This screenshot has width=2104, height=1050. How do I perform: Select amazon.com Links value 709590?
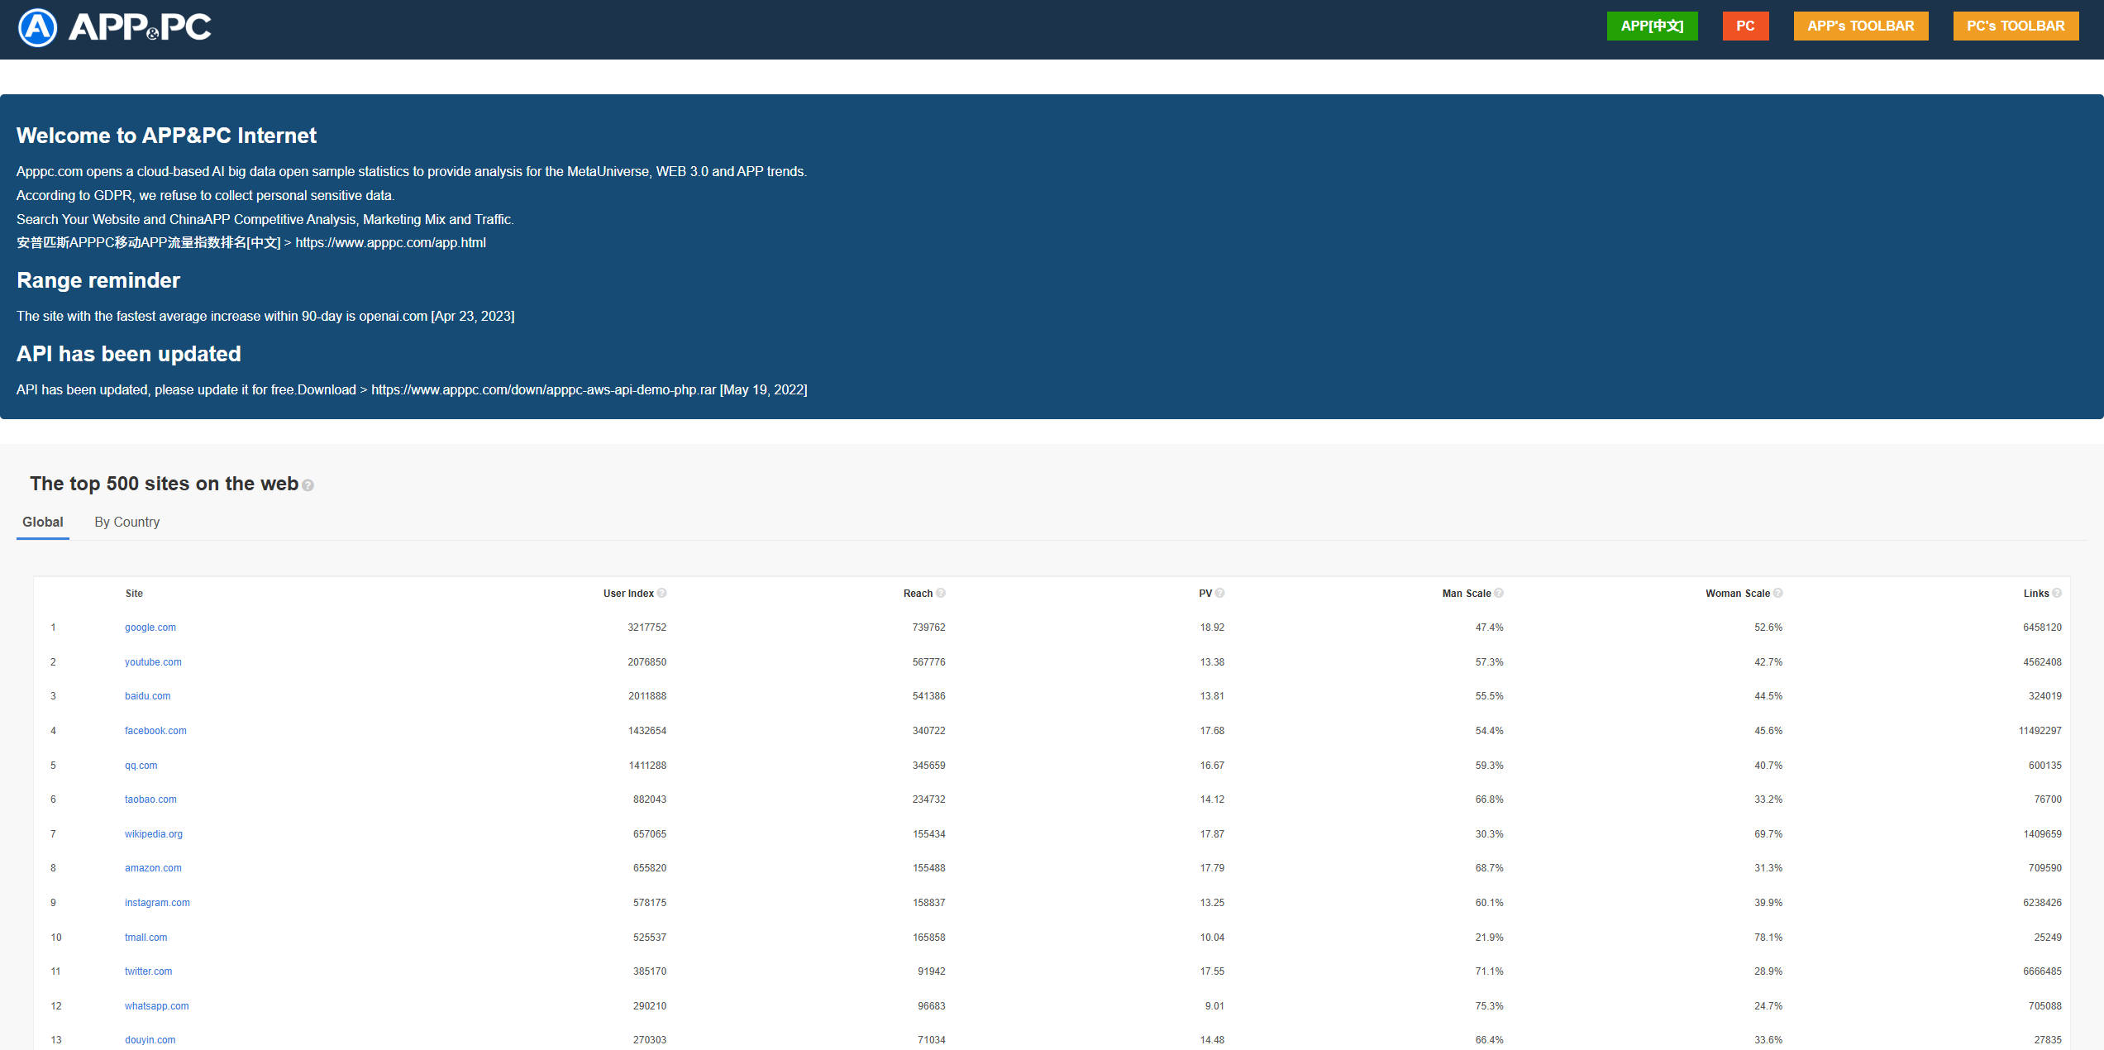pyautogui.click(x=2044, y=868)
